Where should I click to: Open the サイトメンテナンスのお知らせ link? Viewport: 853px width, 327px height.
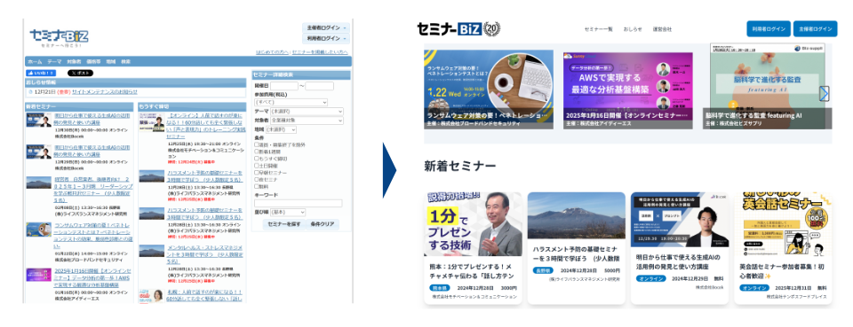point(105,92)
